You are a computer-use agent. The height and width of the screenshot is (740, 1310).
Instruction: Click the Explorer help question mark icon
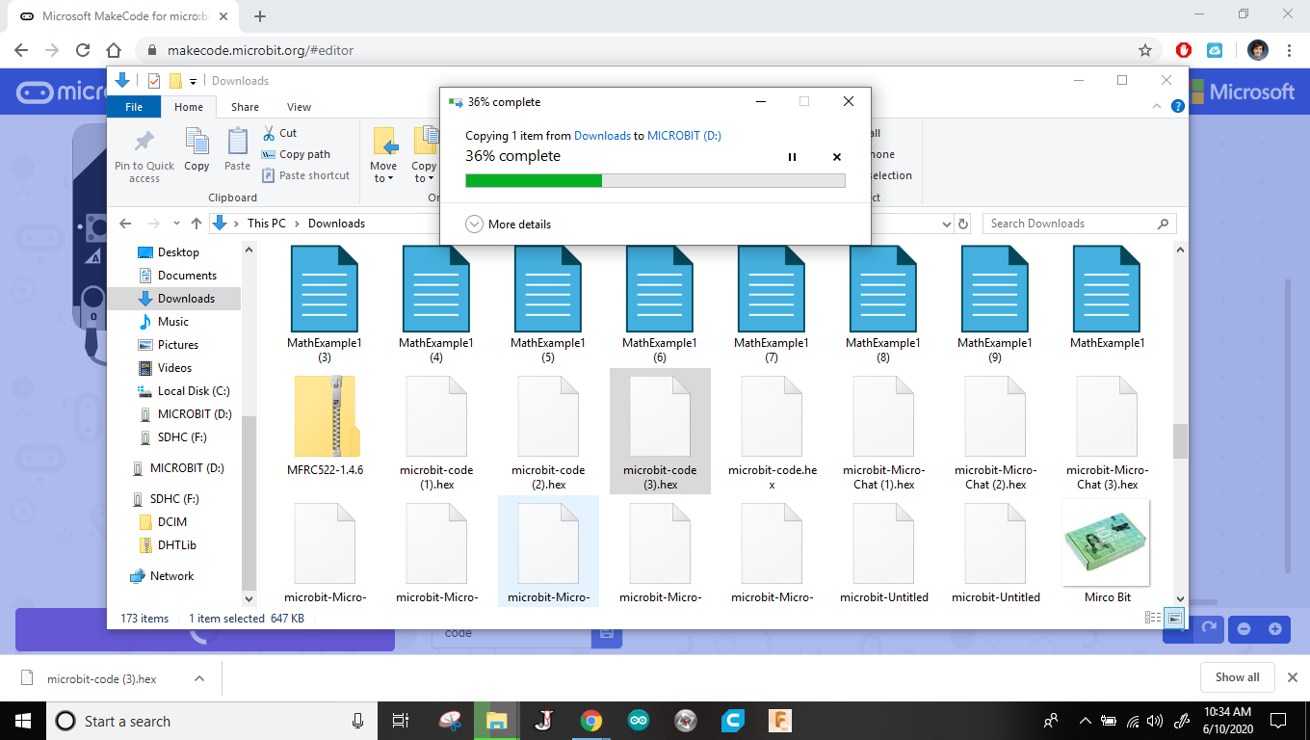1177,107
